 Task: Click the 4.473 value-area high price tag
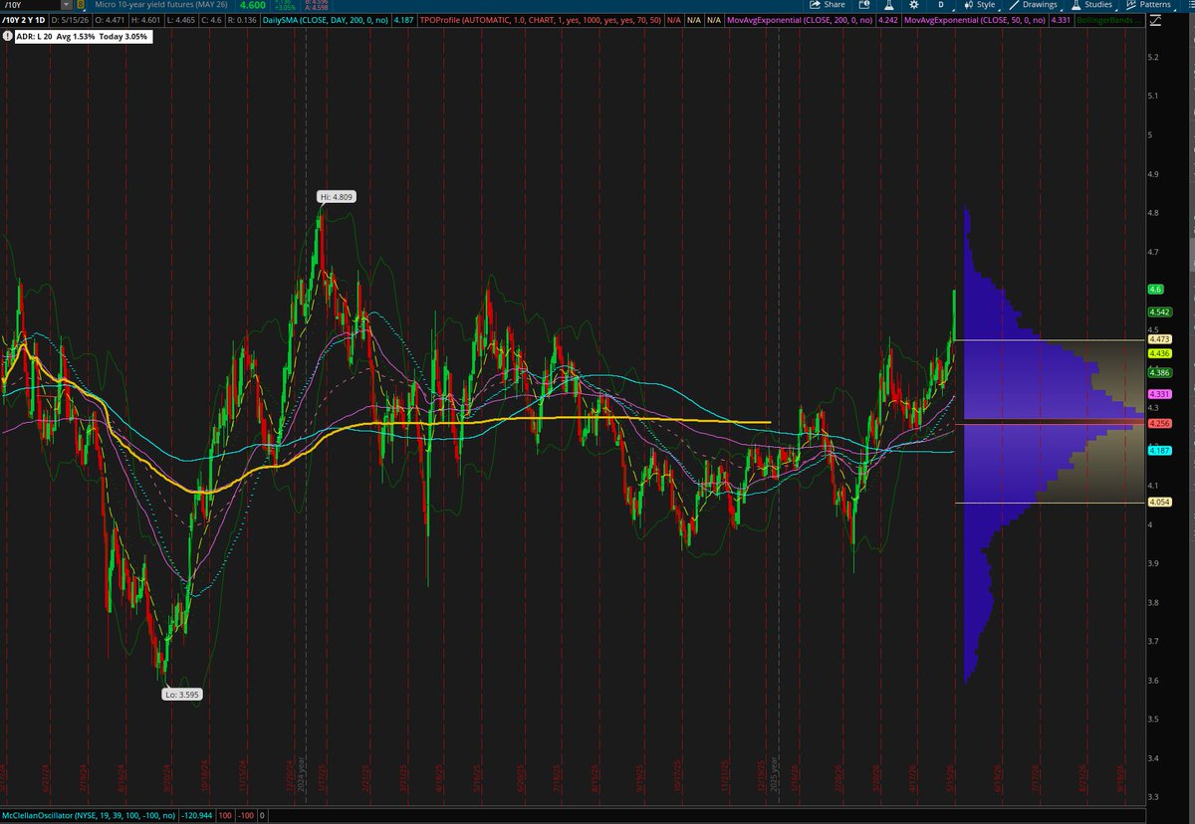(1158, 339)
